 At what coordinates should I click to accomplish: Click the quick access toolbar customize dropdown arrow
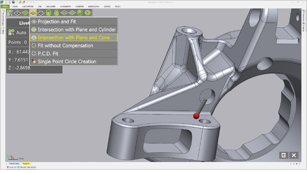click(x=34, y=2)
